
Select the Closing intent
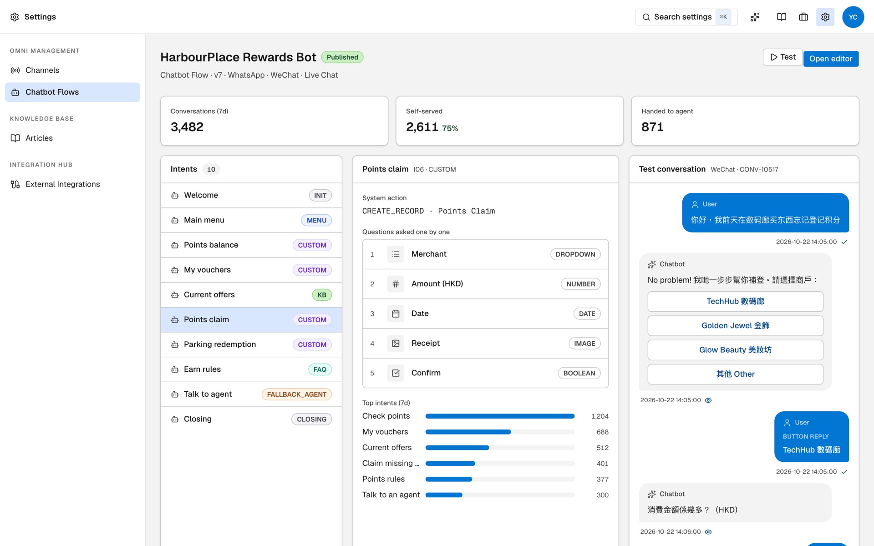(251, 419)
